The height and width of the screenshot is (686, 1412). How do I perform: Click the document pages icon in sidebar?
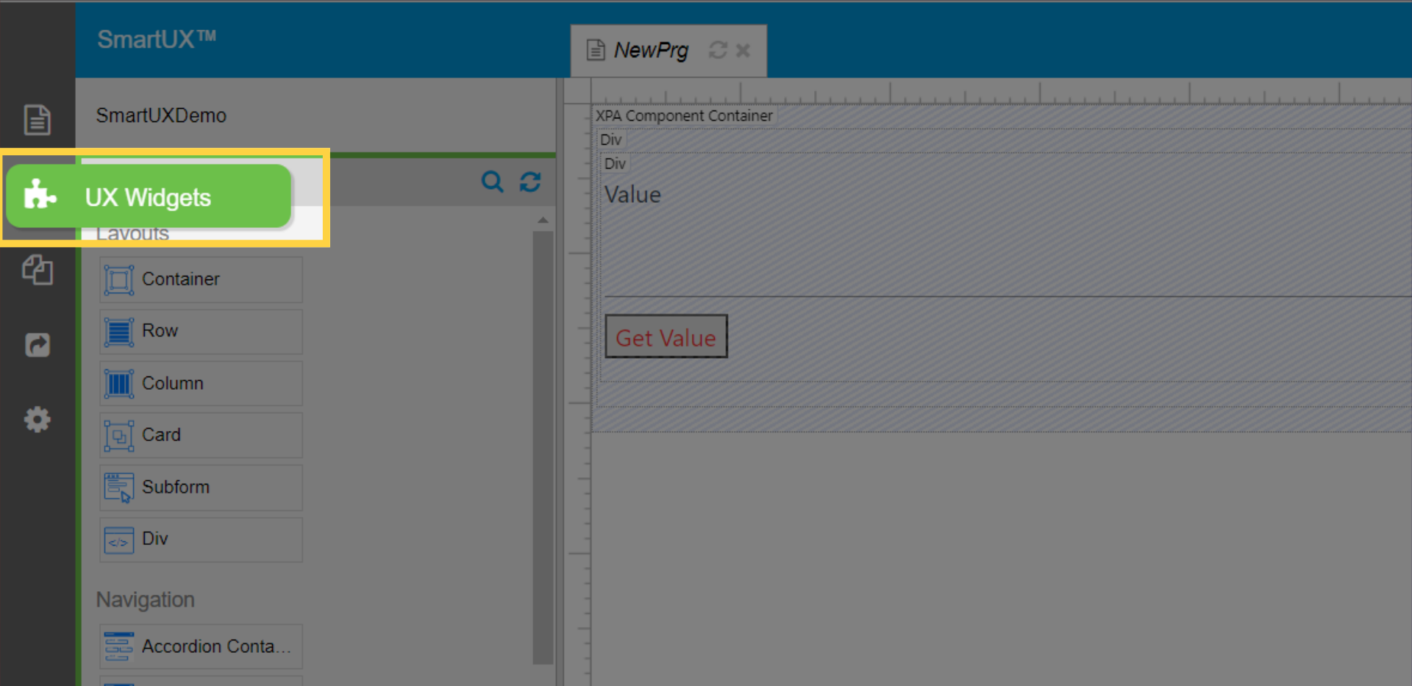click(x=37, y=120)
